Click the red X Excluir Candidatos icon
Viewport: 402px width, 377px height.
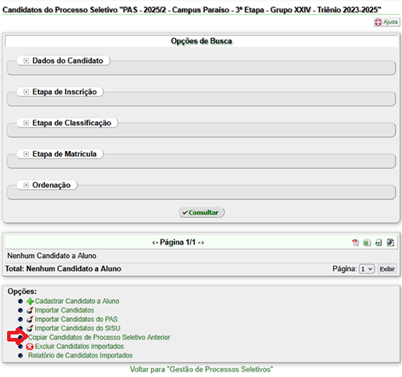[x=30, y=347]
